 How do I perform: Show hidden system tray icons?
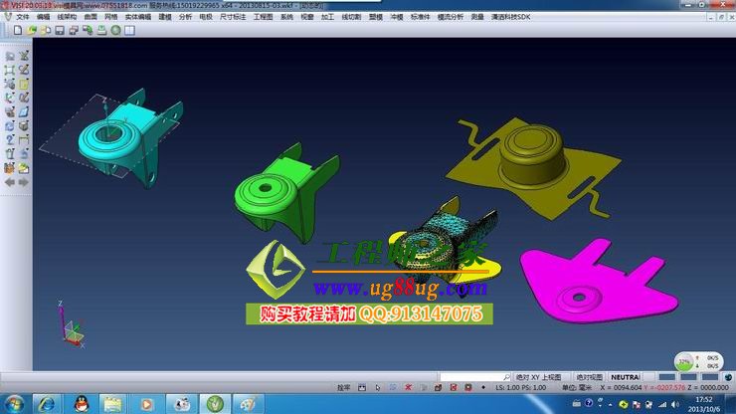611,404
